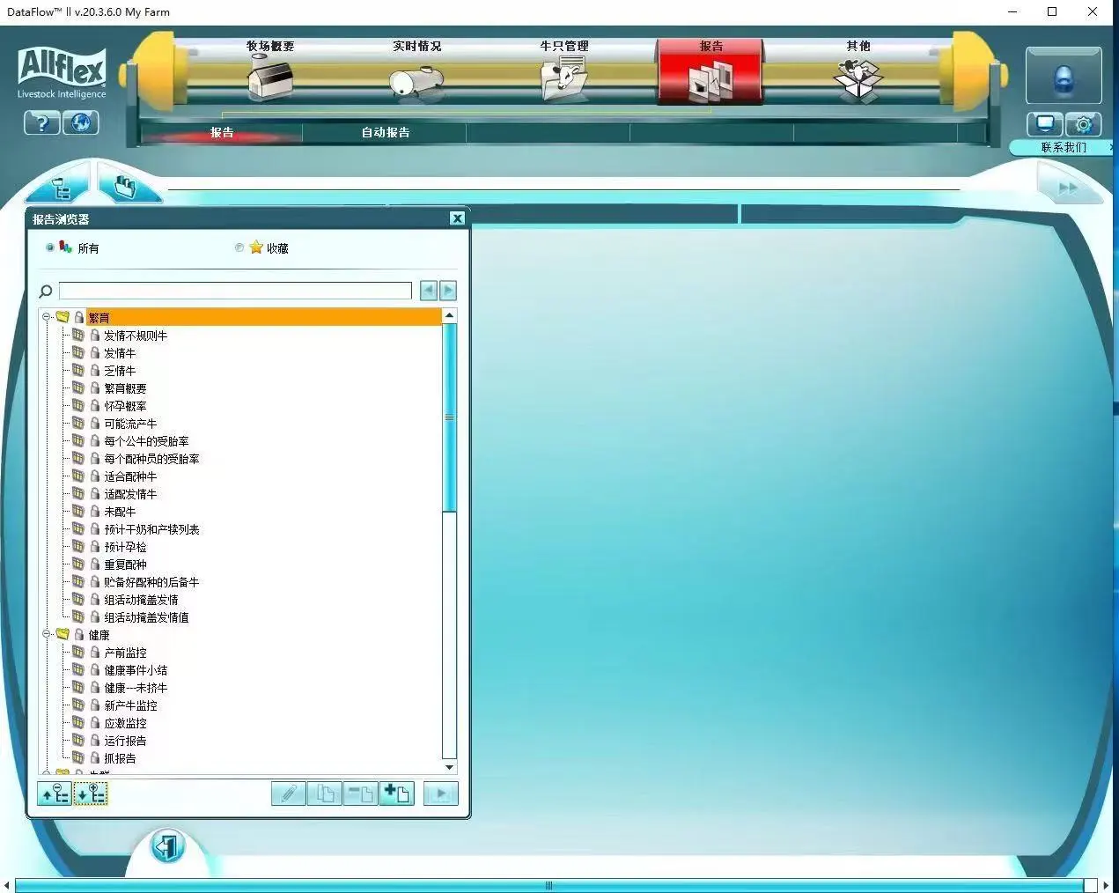The image size is (1119, 893).
Task: Open the 实时情况 tab label
Action: (417, 46)
